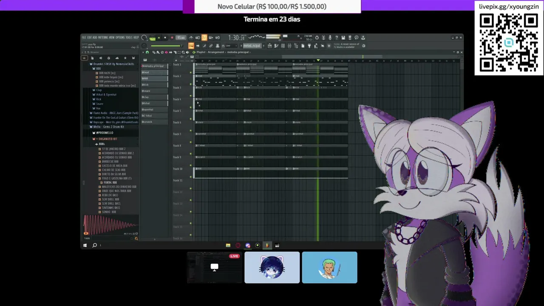This screenshot has width=544, height=306.
Task: Open the PATTERNS menu
Action: click(x=103, y=37)
